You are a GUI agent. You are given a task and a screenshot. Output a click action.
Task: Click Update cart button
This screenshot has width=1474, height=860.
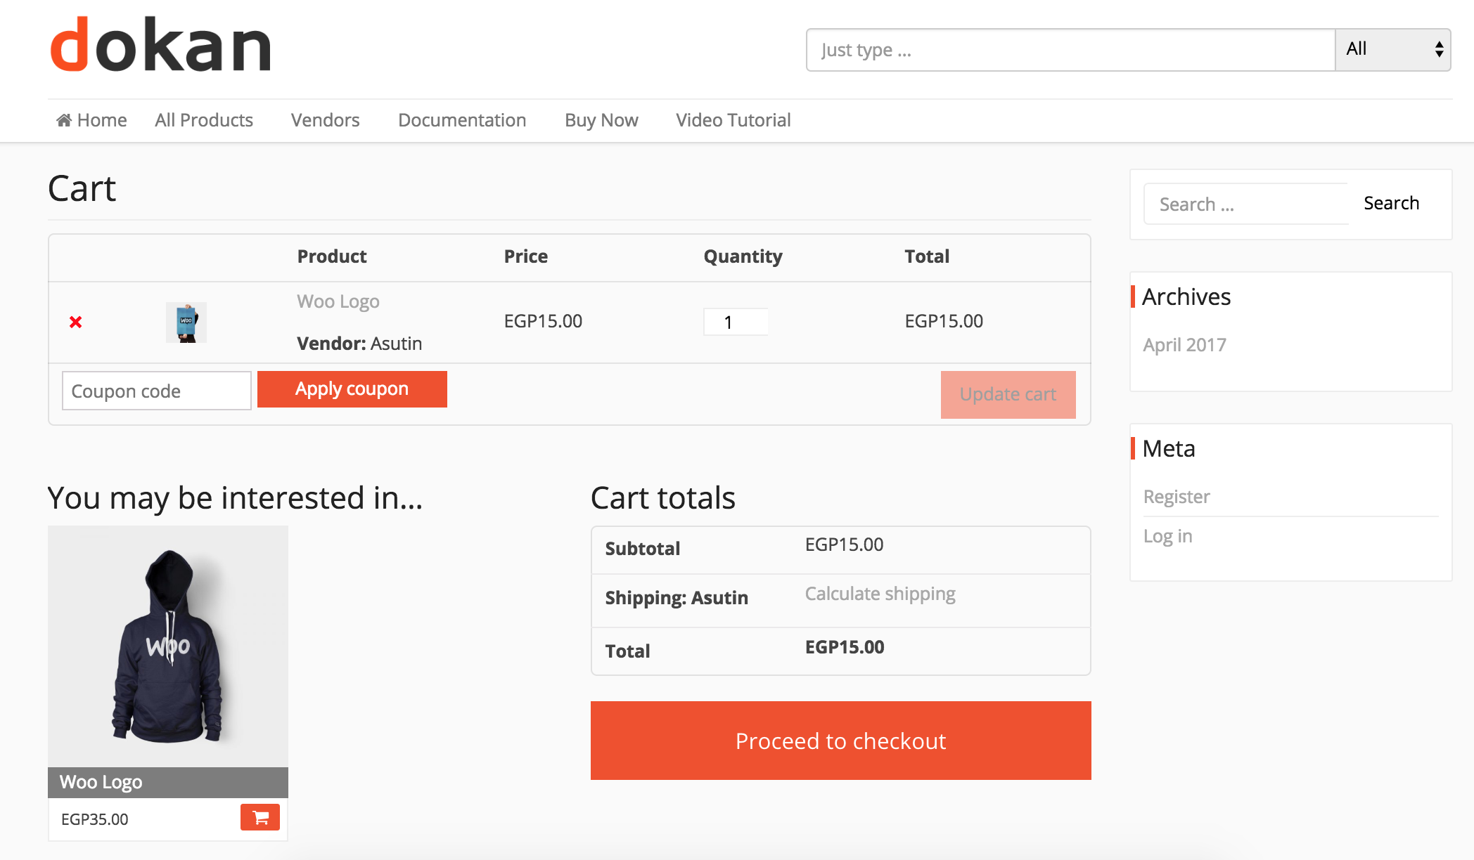[1008, 394]
